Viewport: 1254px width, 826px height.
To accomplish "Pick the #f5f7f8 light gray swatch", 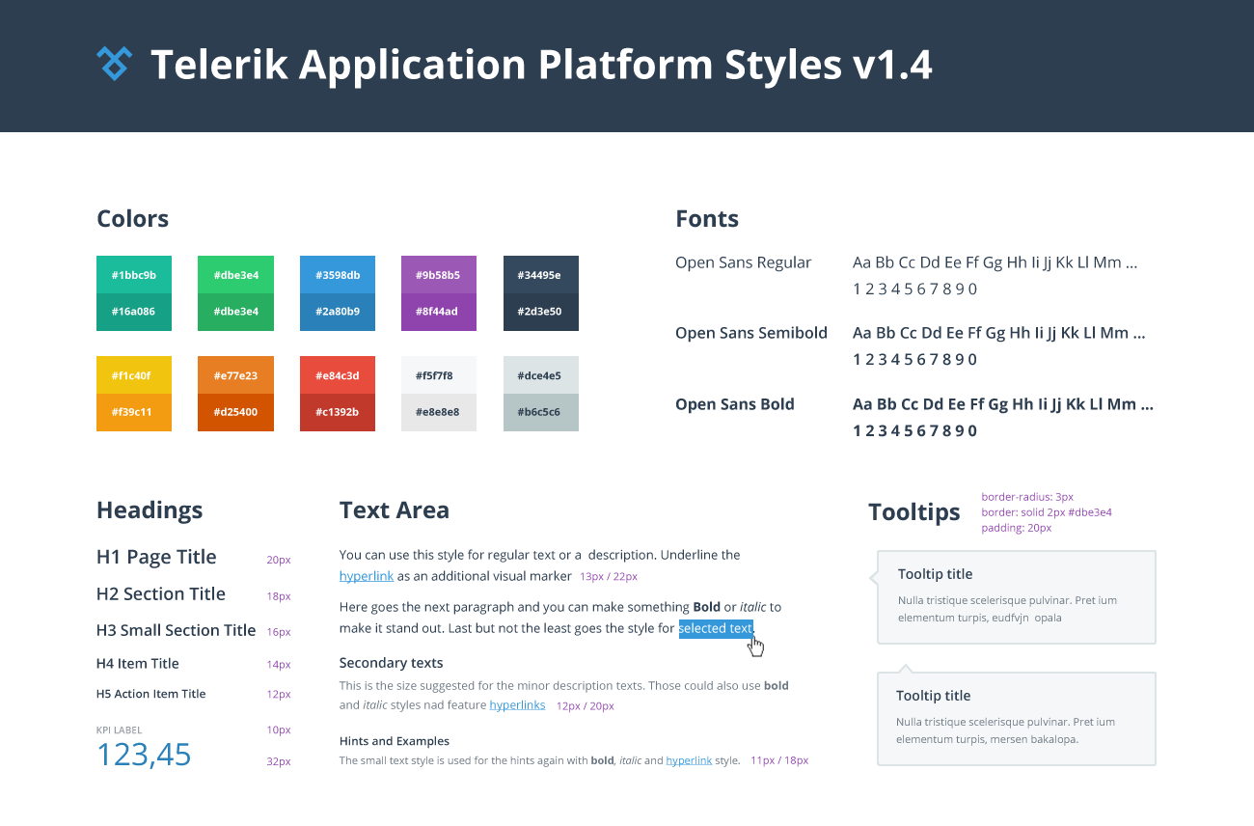I will (439, 375).
